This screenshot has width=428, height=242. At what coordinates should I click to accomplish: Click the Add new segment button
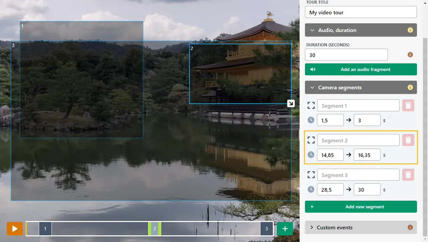click(x=361, y=207)
